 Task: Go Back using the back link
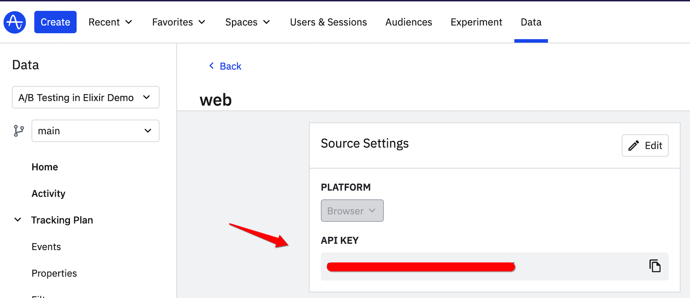225,66
